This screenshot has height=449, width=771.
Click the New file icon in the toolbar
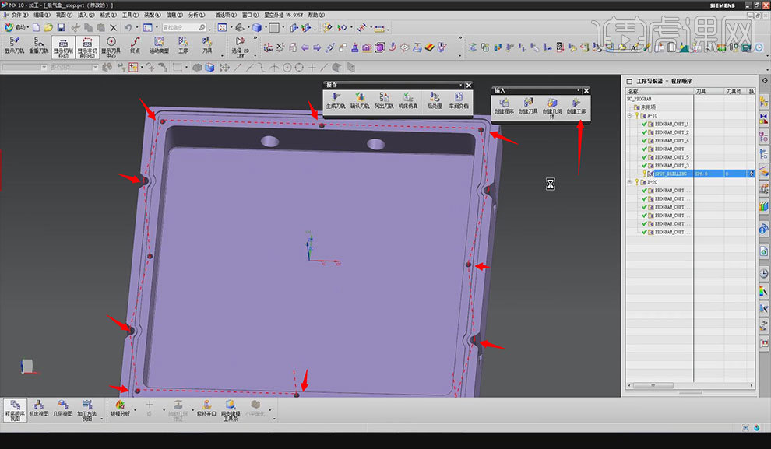(x=37, y=27)
